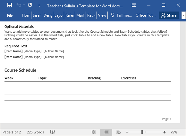Screen dimensions: 186x136
Task: Open Customize Quick Access Toolbar dropdown
Action: pyautogui.click(x=39, y=5)
